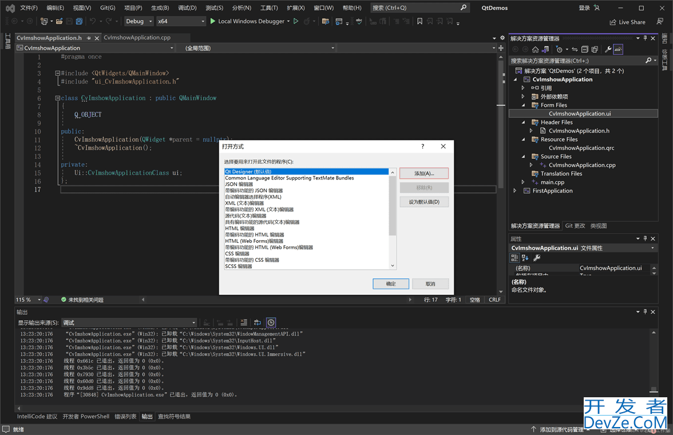Collapse the Source Files folder
Viewport: 673px width, 435px height.
pos(523,157)
